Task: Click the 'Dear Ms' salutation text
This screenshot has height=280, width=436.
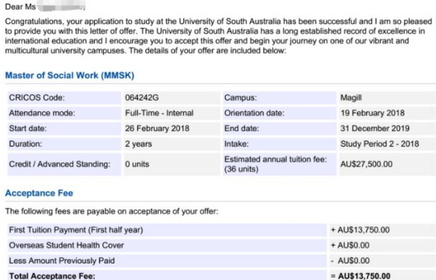Action: 20,7
